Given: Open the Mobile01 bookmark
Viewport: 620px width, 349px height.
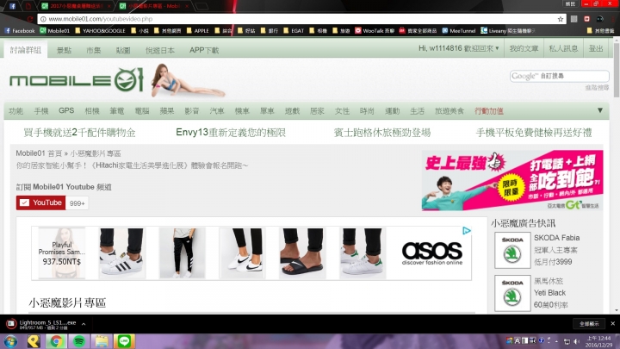Looking at the screenshot, I should [x=54, y=30].
